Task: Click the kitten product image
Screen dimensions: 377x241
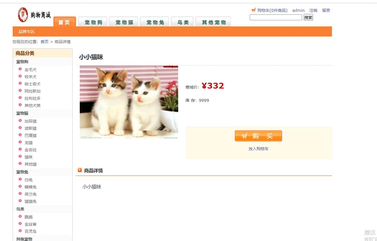Action: point(129,102)
